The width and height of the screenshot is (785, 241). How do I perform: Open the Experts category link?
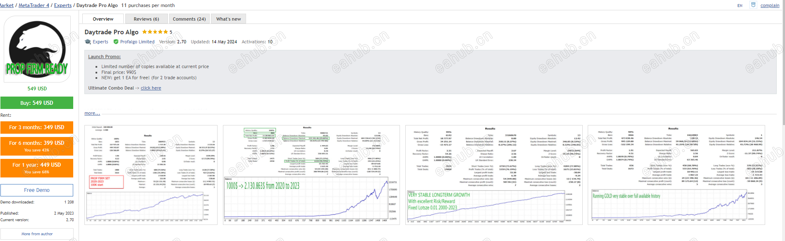[x=101, y=42]
